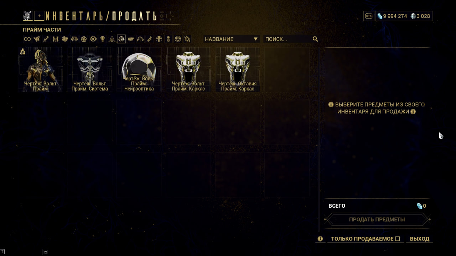The width and height of the screenshot is (456, 256).
Task: Select the infinity 'All items' filter icon
Action: coord(27,39)
